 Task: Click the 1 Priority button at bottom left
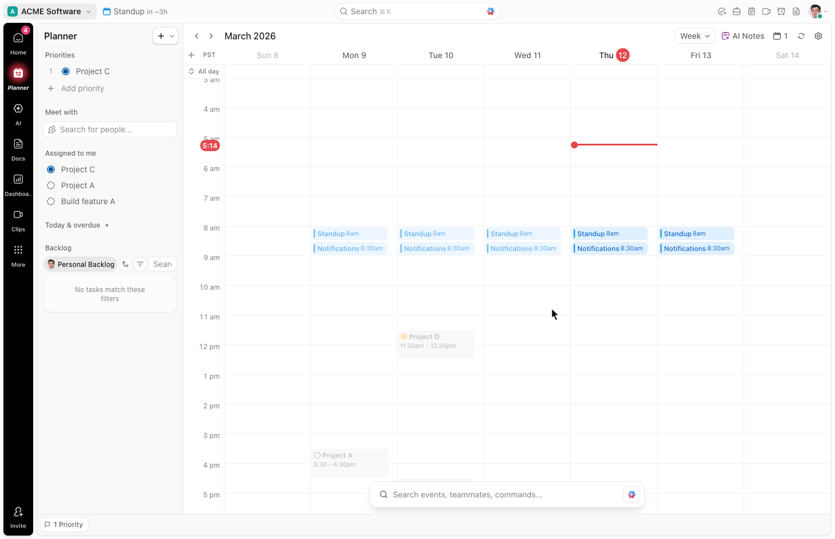63,524
